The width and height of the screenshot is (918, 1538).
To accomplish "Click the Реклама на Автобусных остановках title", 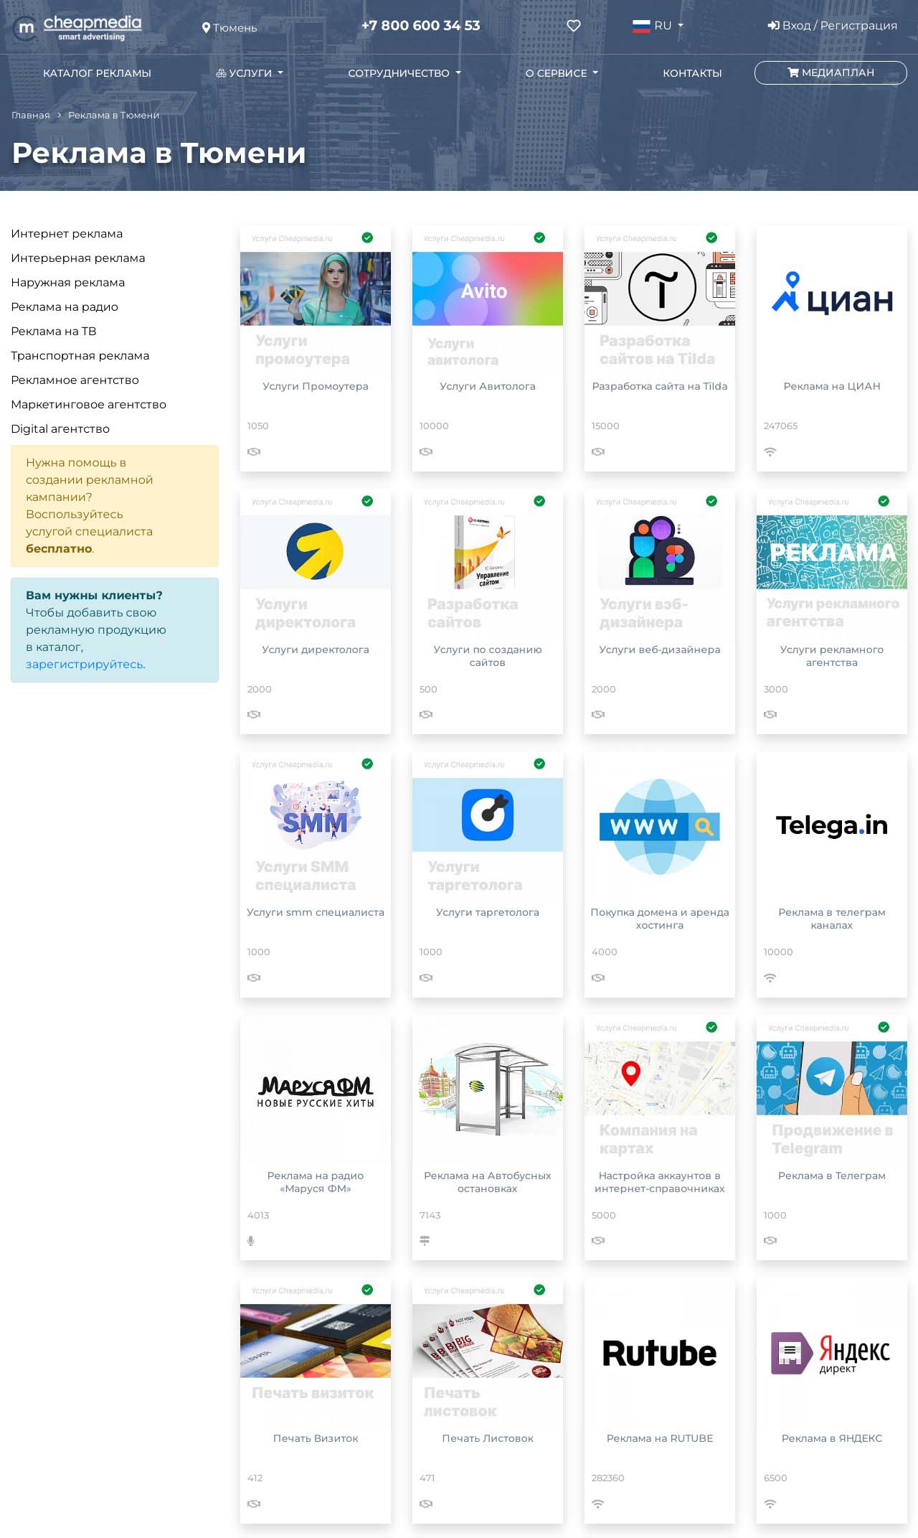I will [488, 1182].
